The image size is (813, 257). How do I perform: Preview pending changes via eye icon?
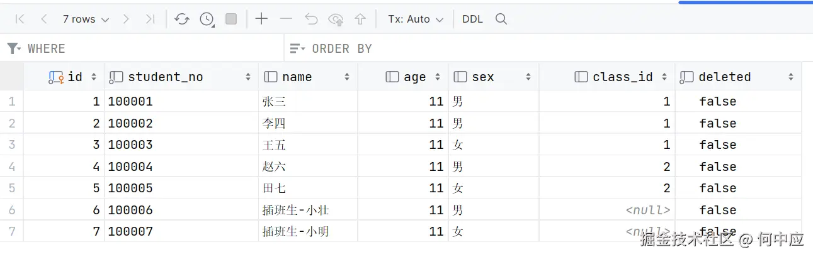(336, 19)
